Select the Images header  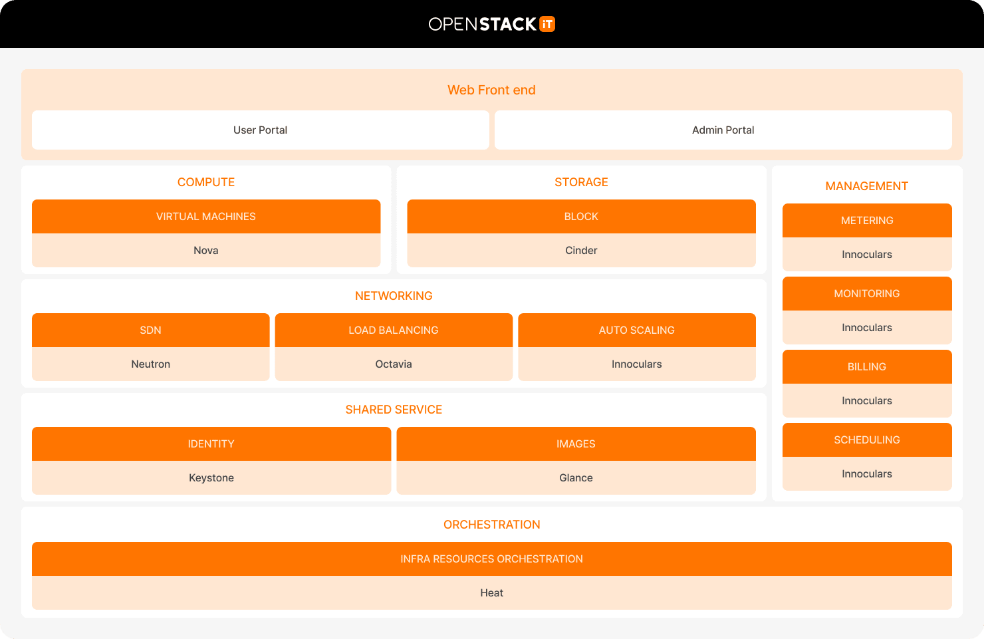point(576,444)
